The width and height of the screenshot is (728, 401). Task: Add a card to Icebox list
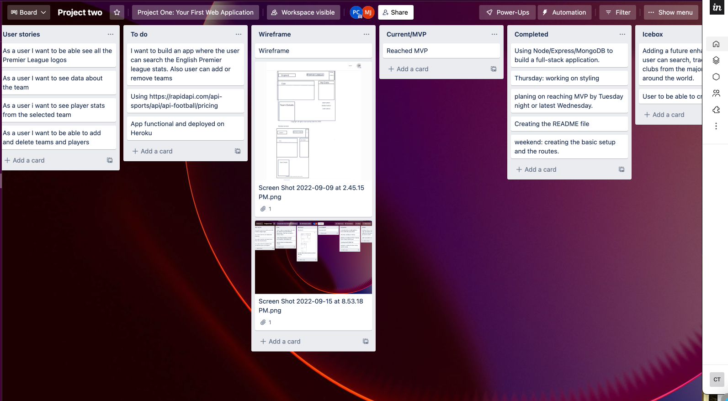[x=664, y=115]
